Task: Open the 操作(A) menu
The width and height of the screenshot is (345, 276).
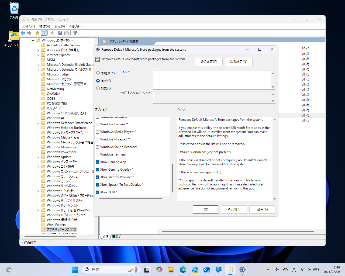Action: 45,26
